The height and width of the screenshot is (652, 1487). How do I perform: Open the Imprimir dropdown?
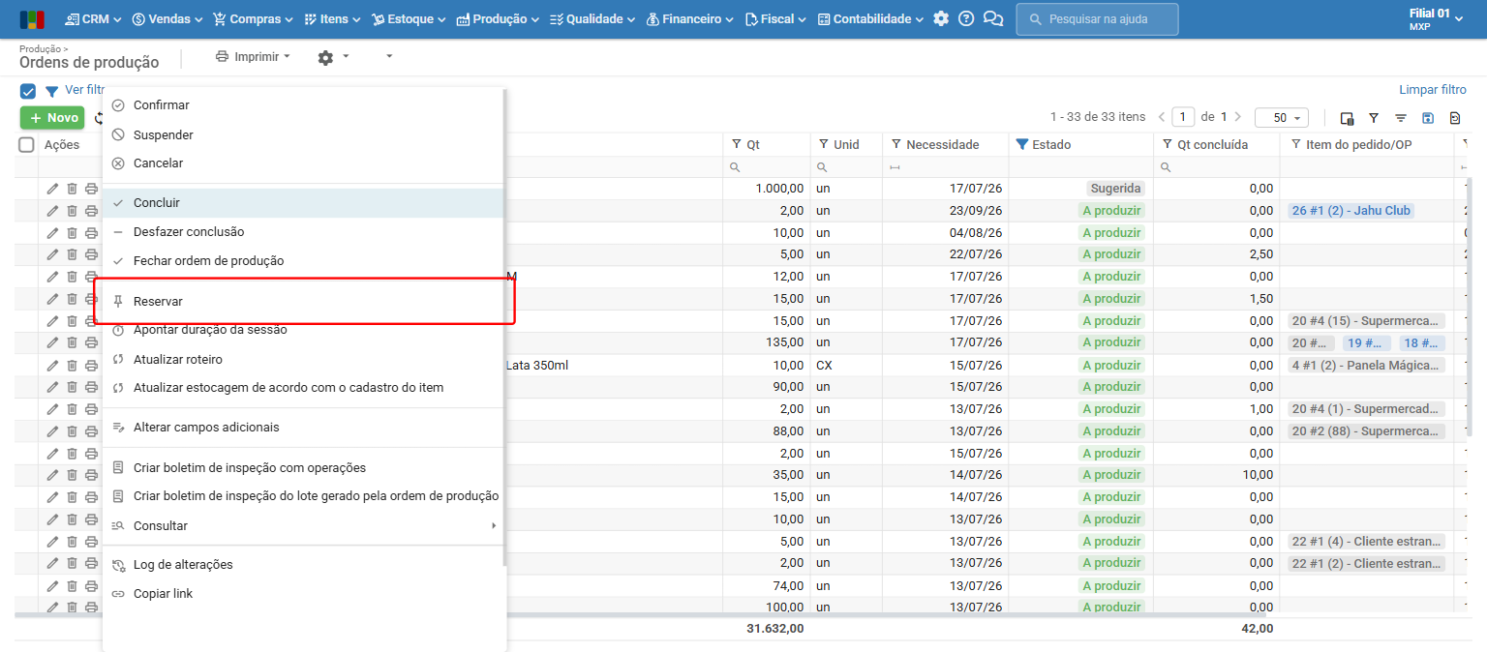click(x=253, y=57)
